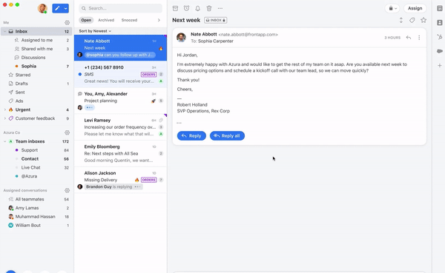Open Sort by Newest dropdown
This screenshot has height=273, width=445.
tap(95, 31)
